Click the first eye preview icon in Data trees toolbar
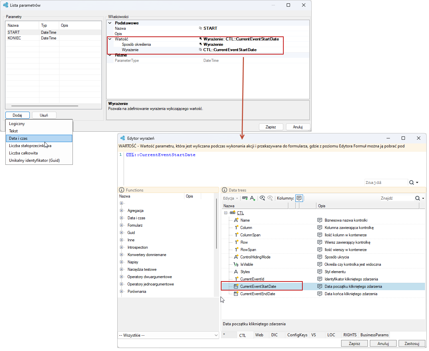The image size is (429, 351). coord(262,198)
